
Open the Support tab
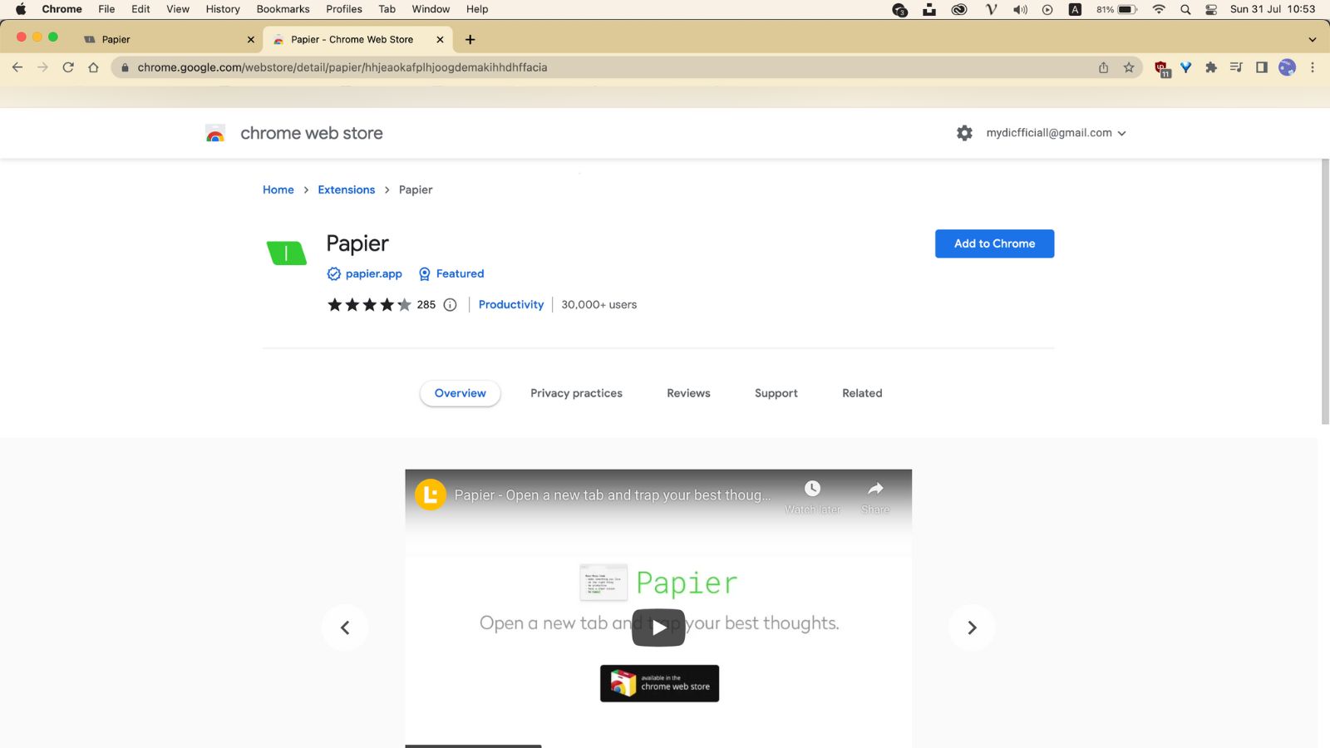pos(776,393)
